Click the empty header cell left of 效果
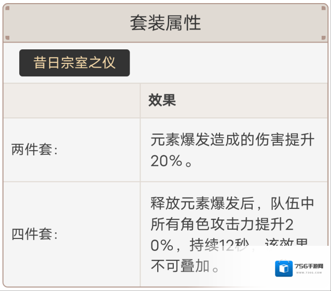 click(x=72, y=100)
